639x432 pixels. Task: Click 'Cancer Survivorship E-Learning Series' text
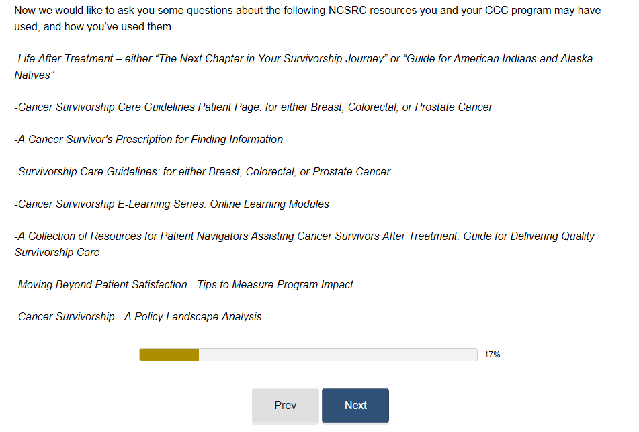[111, 204]
